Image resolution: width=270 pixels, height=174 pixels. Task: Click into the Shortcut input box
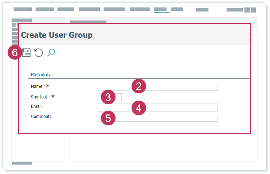(118, 97)
